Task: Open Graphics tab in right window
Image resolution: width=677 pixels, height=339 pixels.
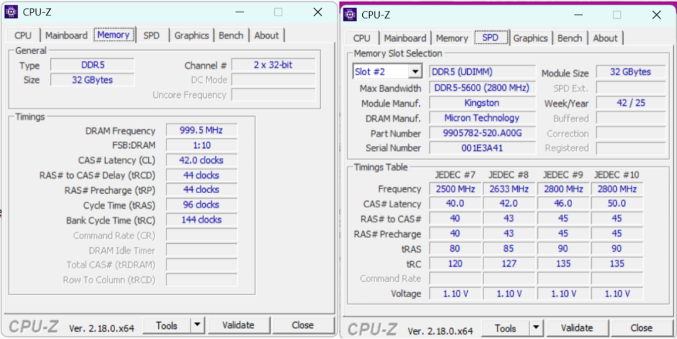Action: coord(531,38)
